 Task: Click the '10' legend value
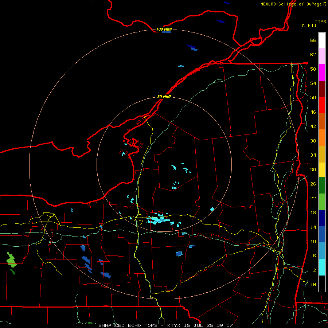(313, 241)
